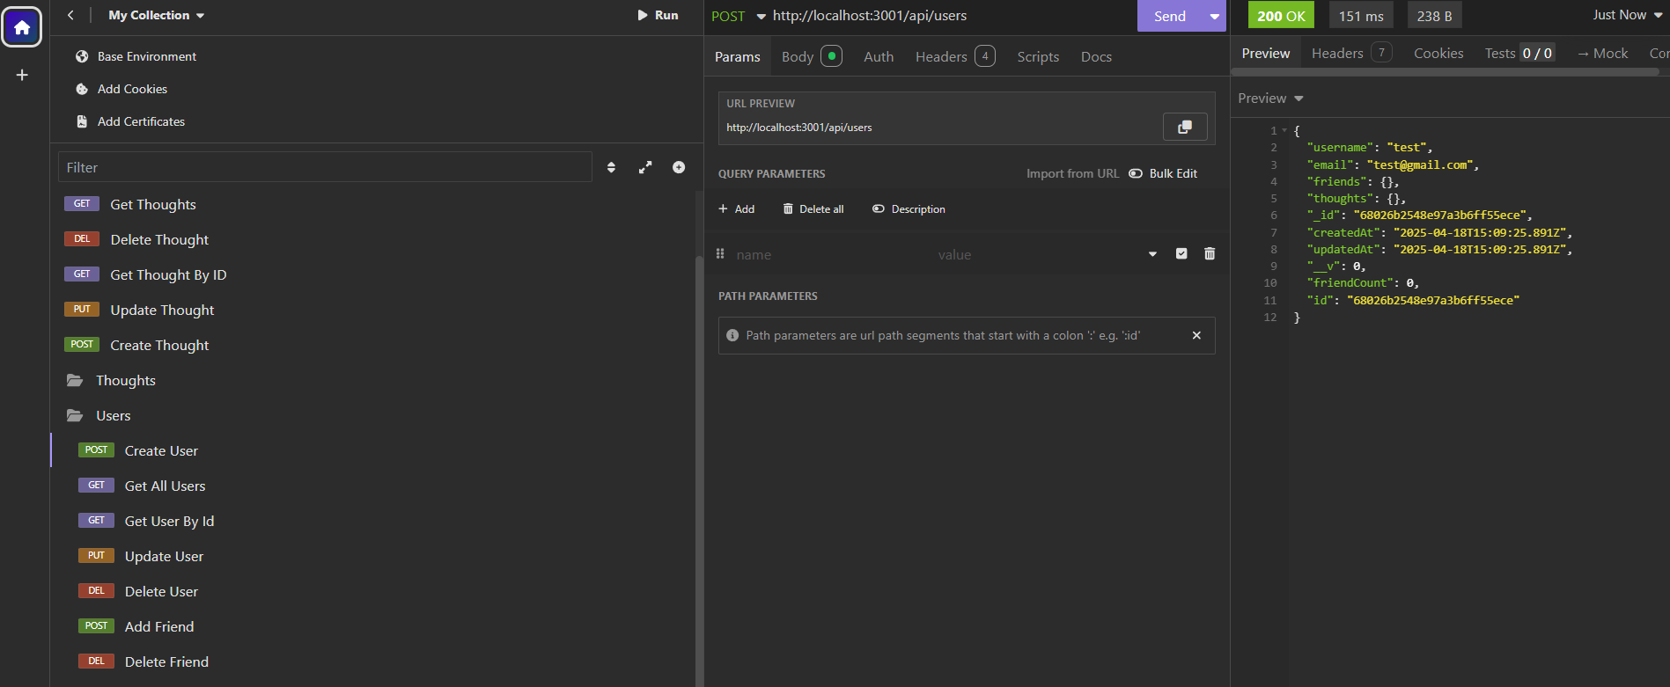Go back with the left chevron arrow
This screenshot has height=687, width=1670.
(x=70, y=15)
